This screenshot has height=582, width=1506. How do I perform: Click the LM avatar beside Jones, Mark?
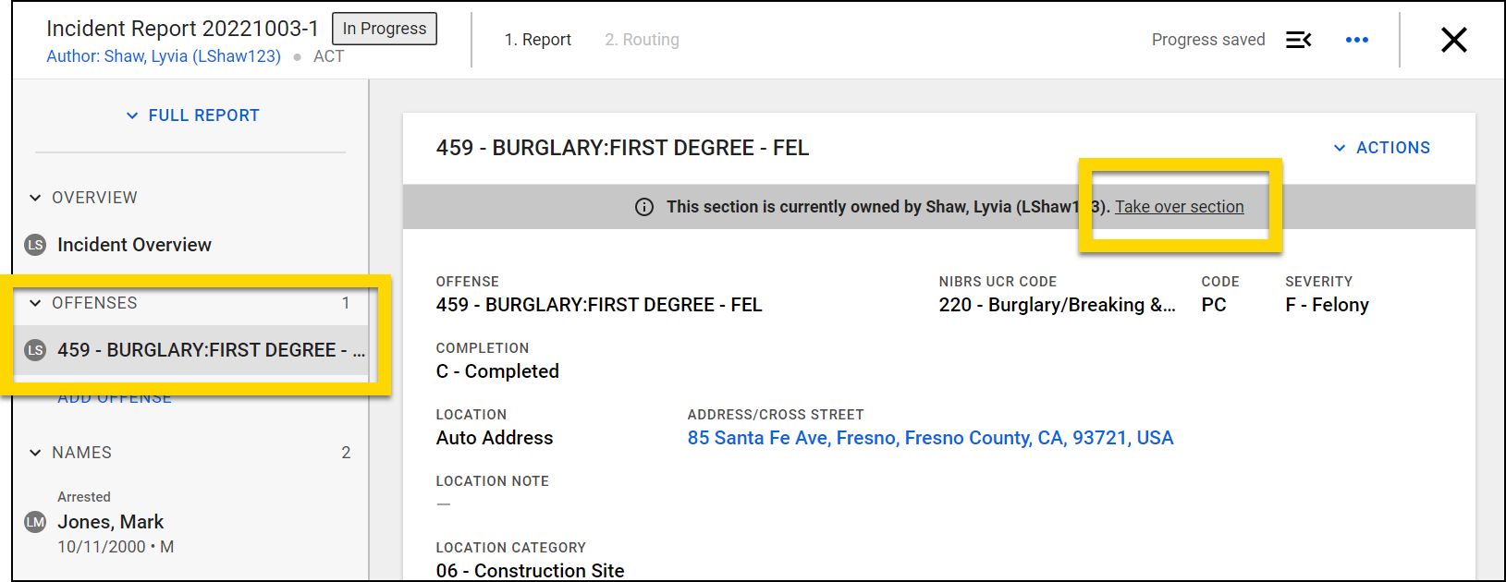34,521
